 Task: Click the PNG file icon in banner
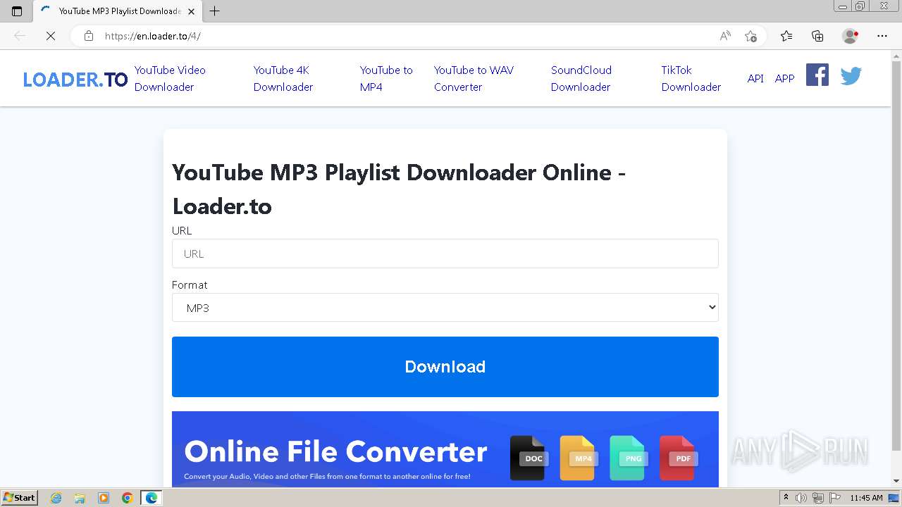pyautogui.click(x=628, y=458)
